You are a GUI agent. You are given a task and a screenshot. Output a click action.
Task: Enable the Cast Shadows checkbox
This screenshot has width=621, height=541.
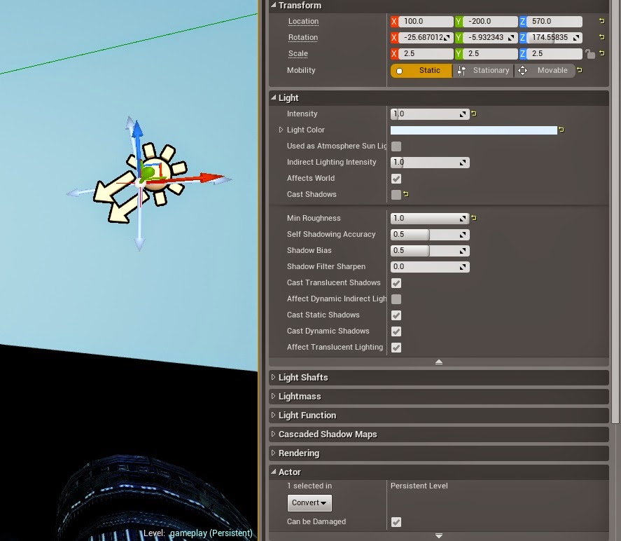396,194
